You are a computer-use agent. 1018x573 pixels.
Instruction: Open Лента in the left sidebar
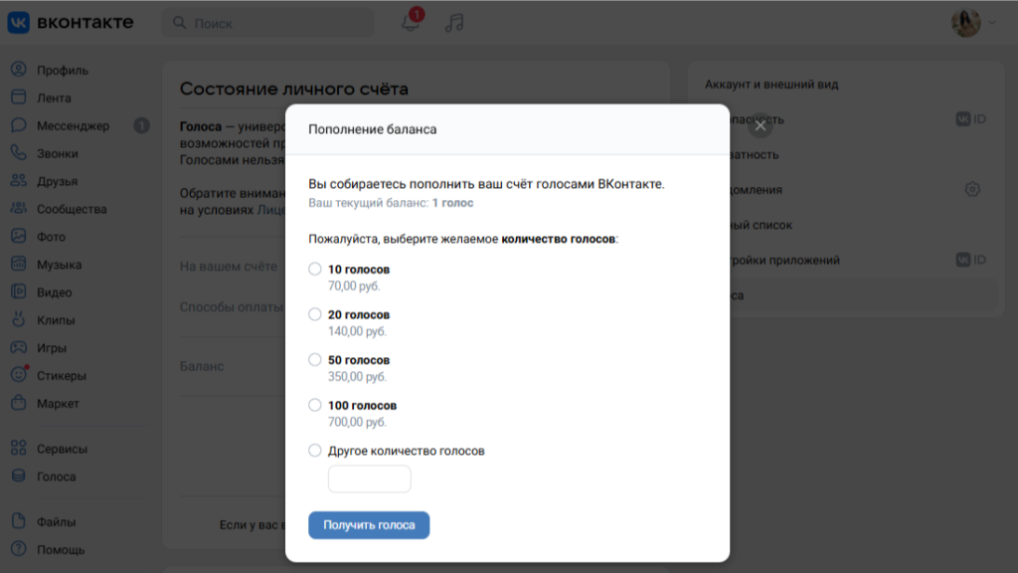[x=54, y=98]
